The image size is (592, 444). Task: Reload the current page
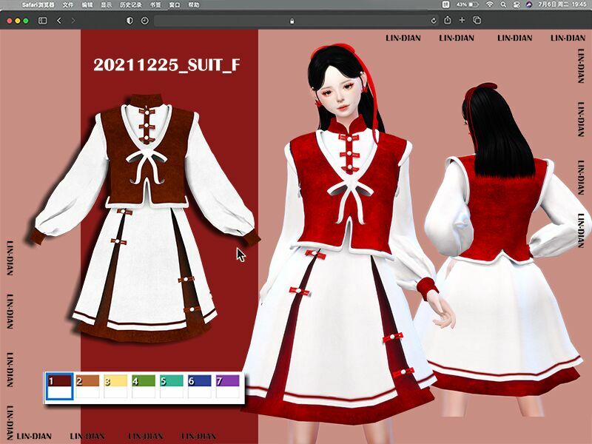(x=434, y=21)
